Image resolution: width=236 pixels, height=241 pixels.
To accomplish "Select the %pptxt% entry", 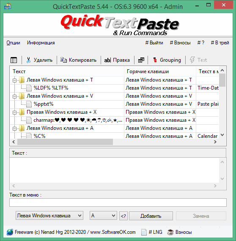I will [x=44, y=104].
